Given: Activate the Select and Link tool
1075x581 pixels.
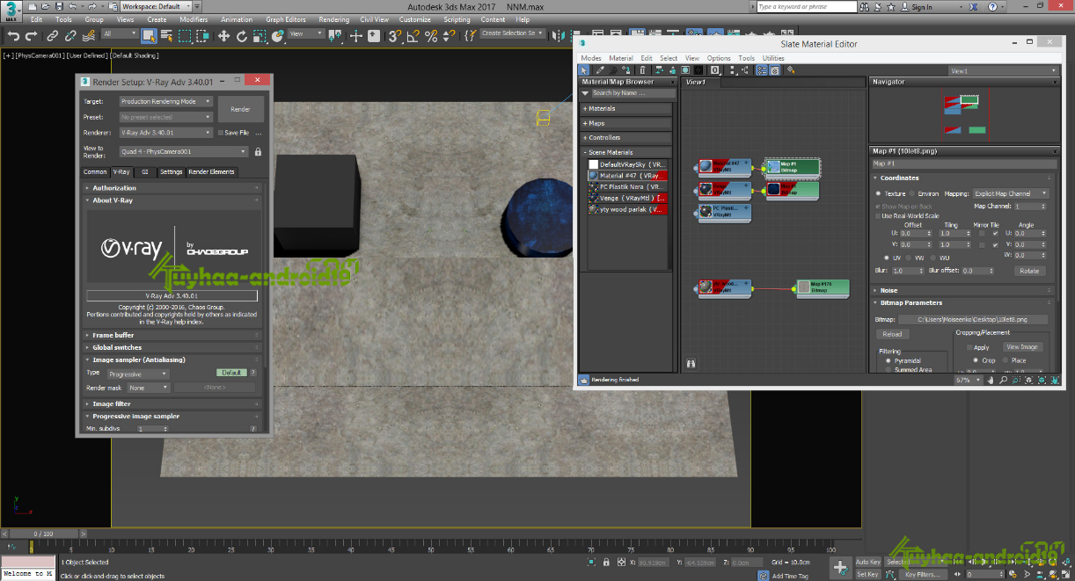Looking at the screenshot, I should click(52, 36).
